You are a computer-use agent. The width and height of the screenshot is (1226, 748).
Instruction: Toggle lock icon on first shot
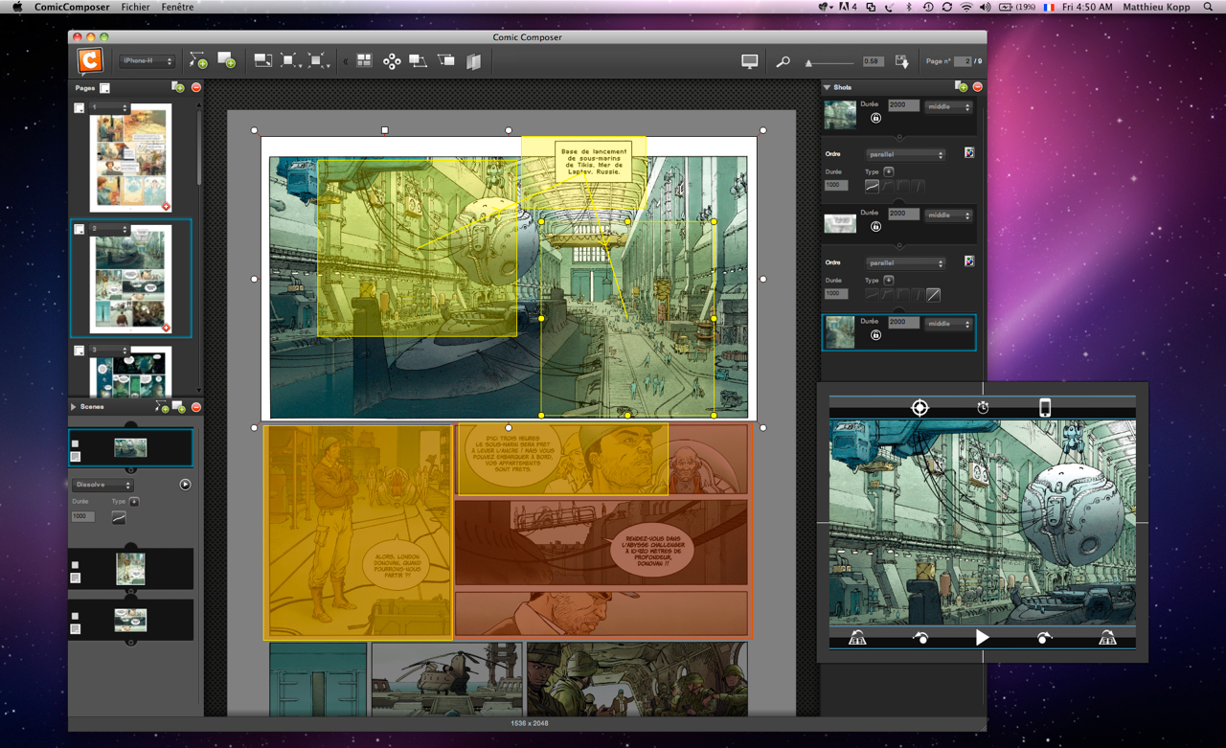(875, 118)
